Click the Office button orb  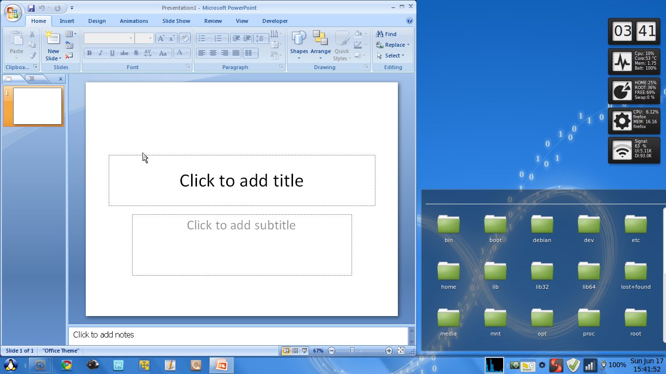13,13
